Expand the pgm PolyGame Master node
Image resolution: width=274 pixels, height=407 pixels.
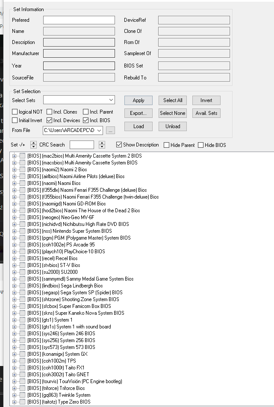click(14, 238)
